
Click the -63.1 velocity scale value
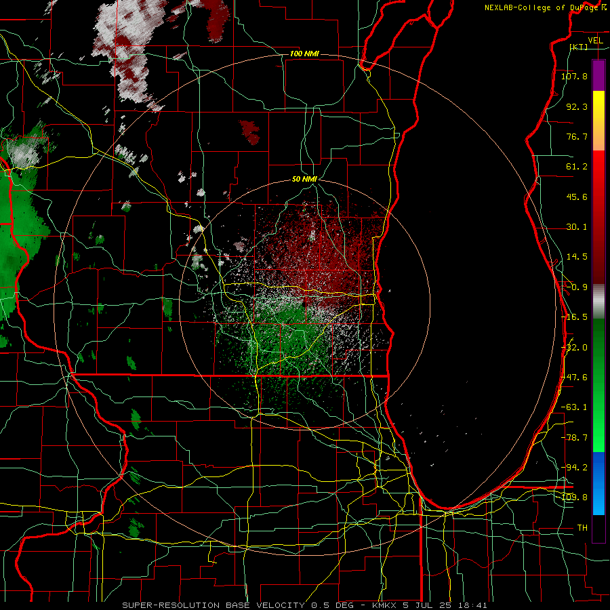coord(574,407)
